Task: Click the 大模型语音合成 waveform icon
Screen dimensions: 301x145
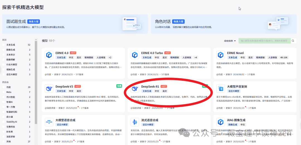Action: (x=49, y=122)
